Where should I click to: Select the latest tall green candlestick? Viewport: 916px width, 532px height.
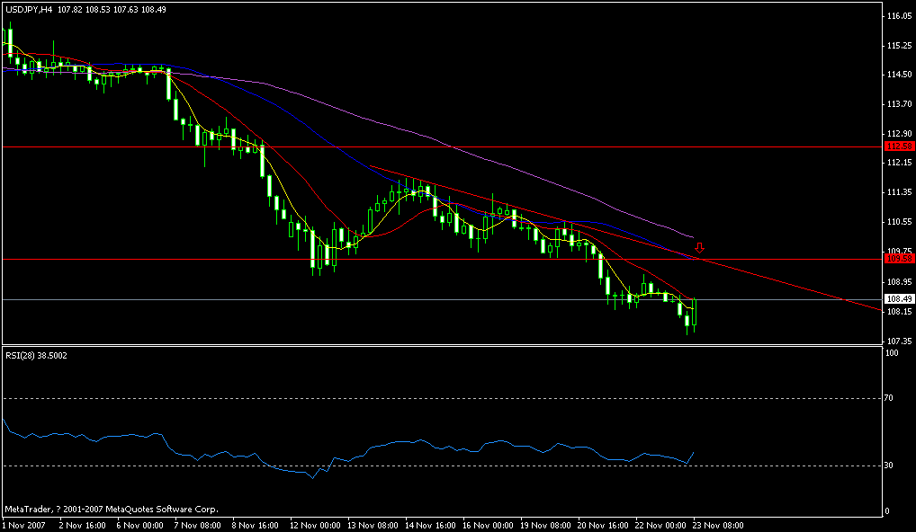pos(694,315)
